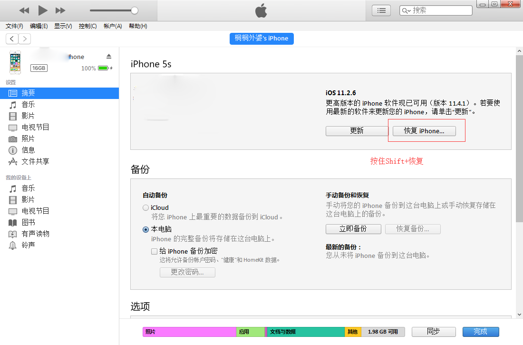This screenshot has width=523, height=345.
Task: Click the iPhone 5s heading
Action: pos(151,64)
